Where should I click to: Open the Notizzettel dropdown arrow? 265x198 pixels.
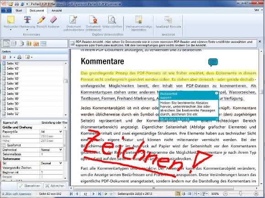11,30
